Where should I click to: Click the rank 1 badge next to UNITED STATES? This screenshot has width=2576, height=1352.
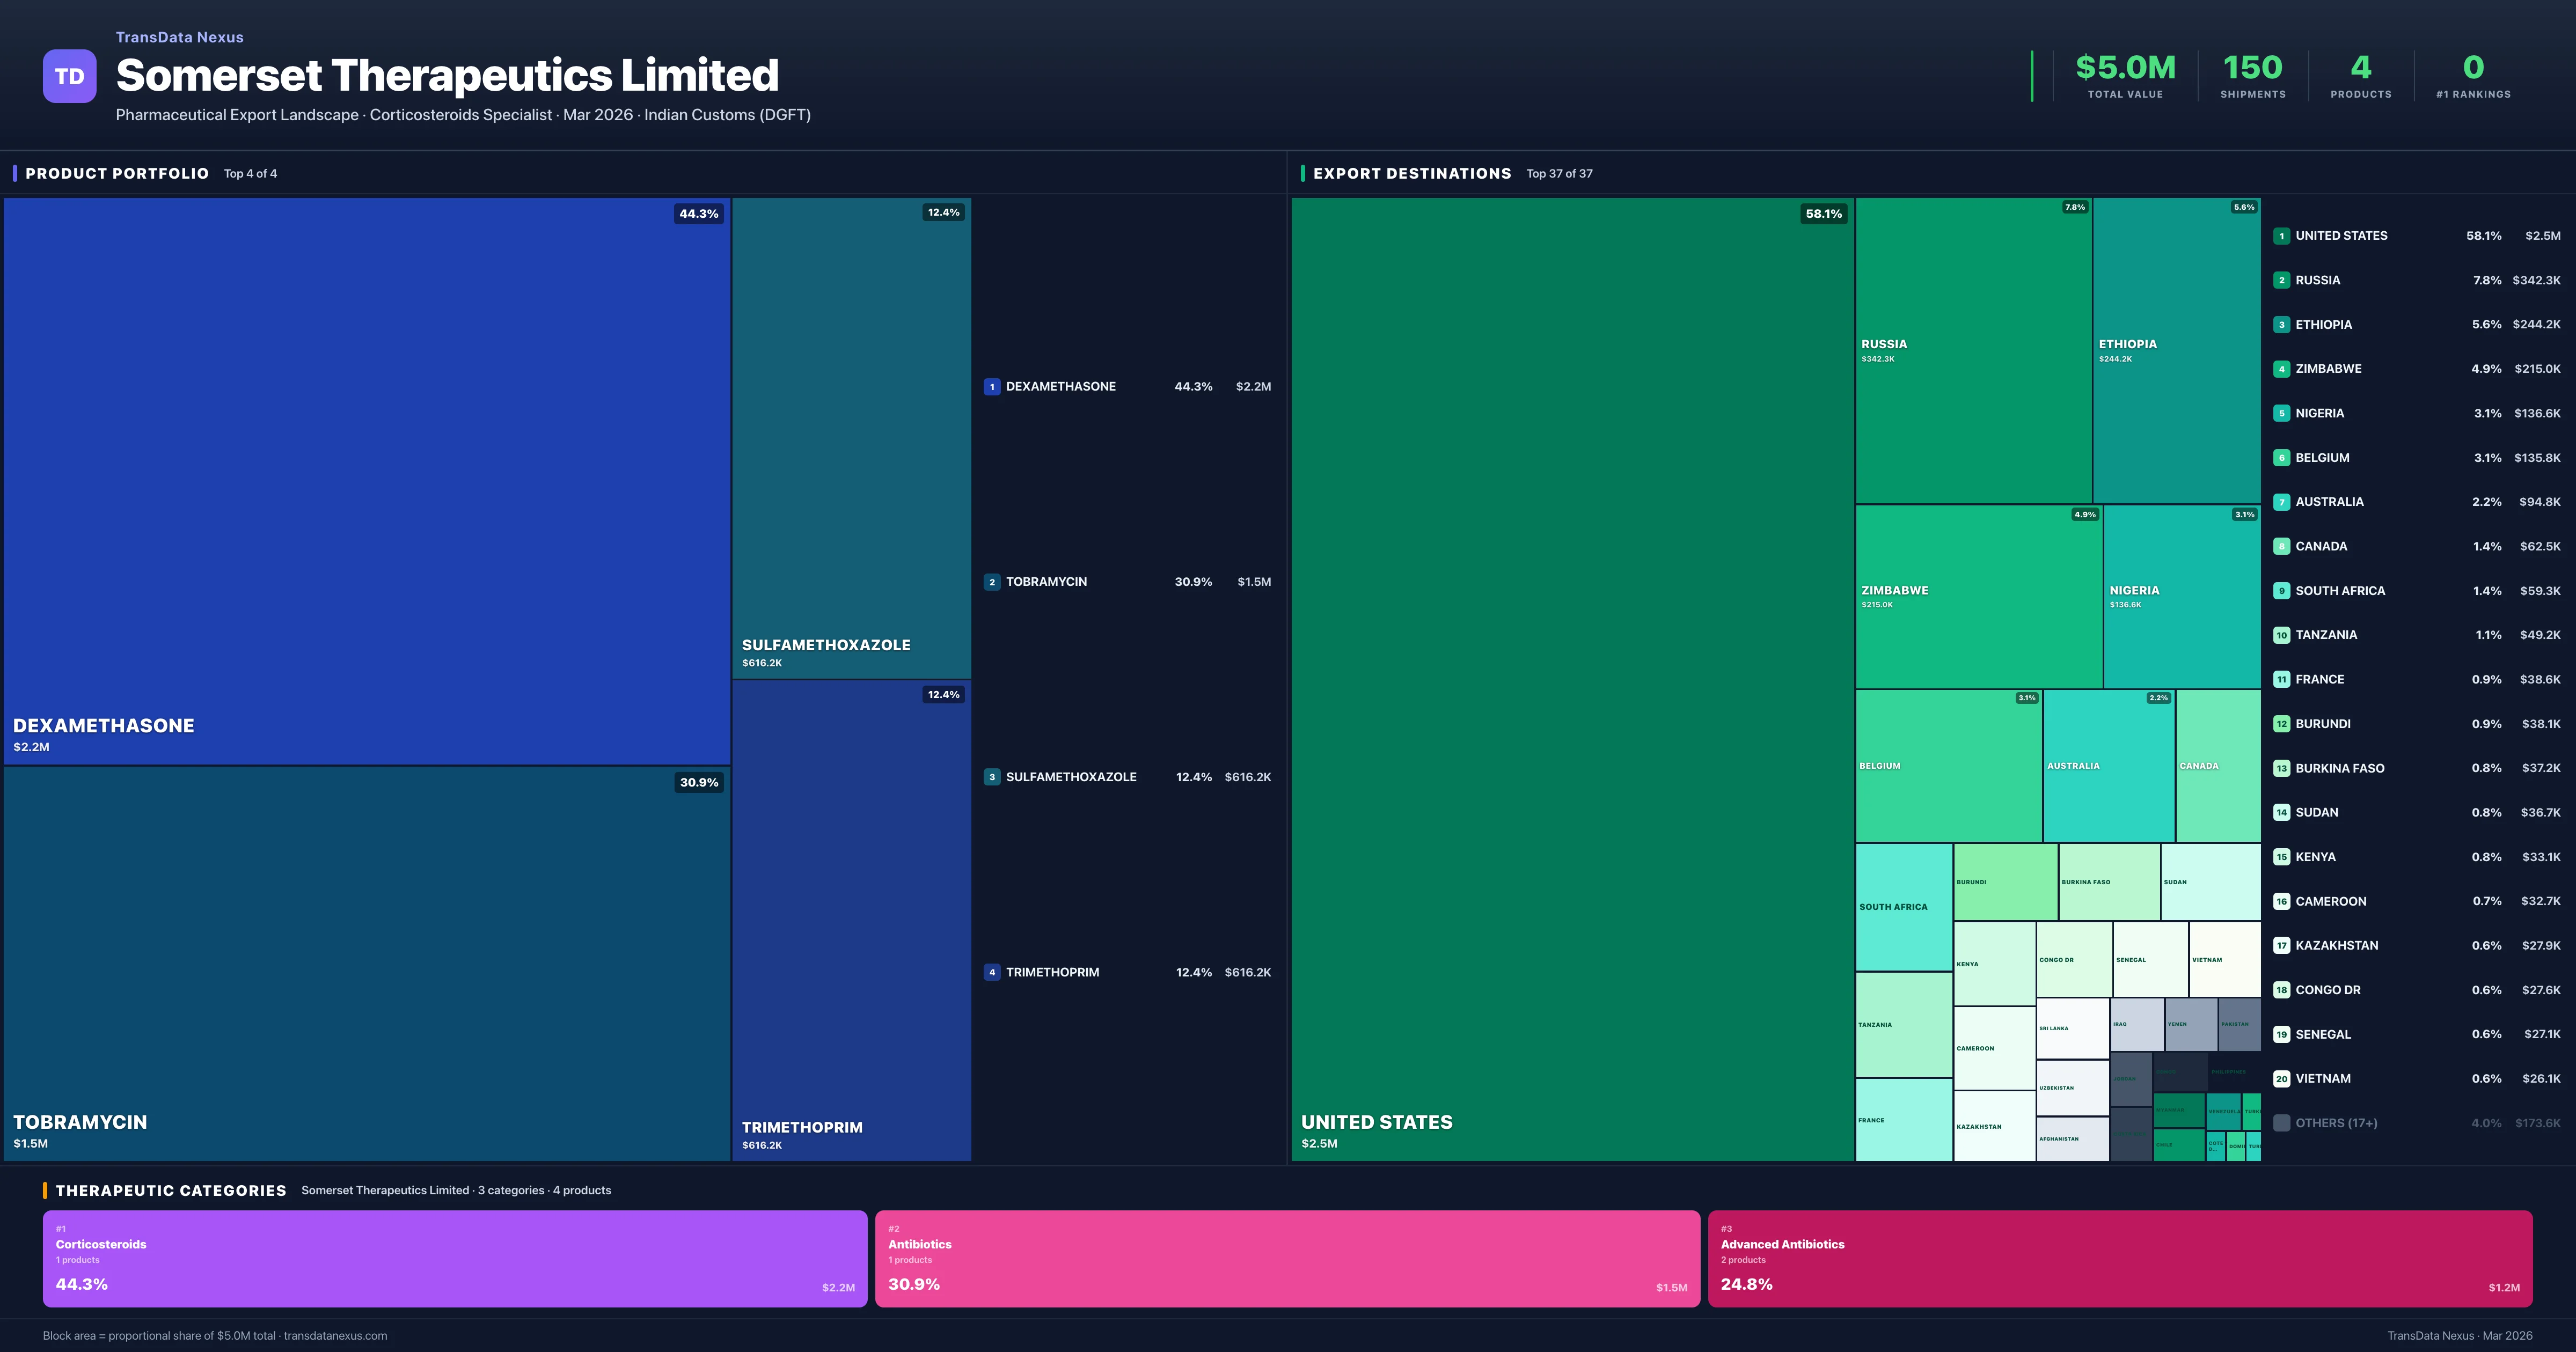2282,235
